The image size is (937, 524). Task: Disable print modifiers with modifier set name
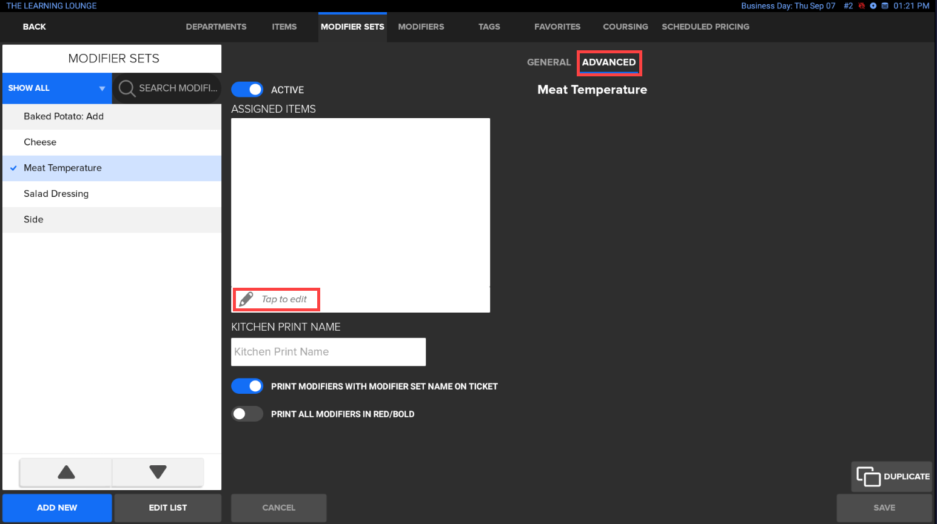tap(247, 386)
